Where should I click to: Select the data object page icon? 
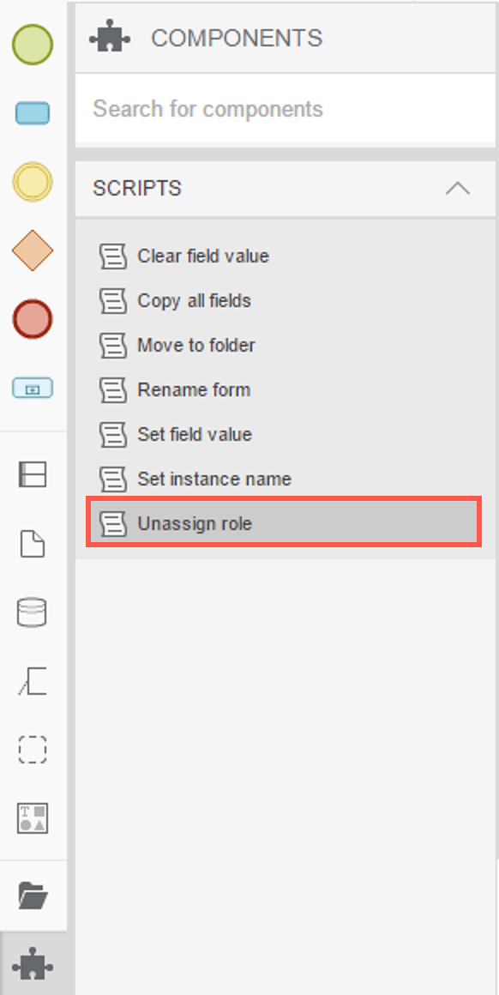(x=32, y=544)
